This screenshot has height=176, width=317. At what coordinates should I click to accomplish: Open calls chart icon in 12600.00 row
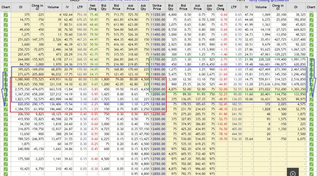[x=6, y=149]
